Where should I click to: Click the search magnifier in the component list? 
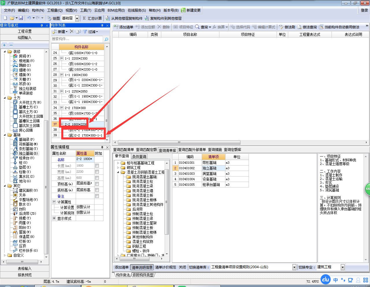(x=106, y=39)
